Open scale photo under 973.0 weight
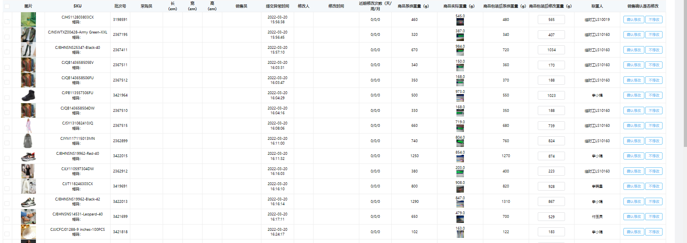Image resolution: width=687 pixels, height=243 pixels. [460, 98]
